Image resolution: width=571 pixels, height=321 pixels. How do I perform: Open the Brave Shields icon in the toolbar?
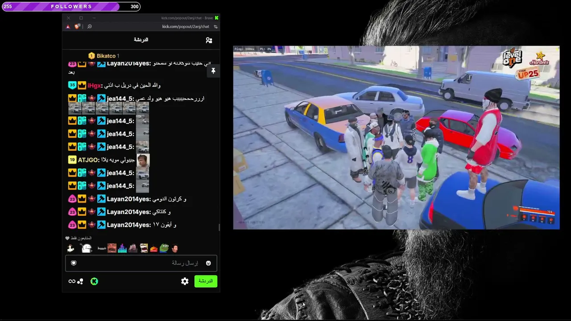(x=77, y=26)
